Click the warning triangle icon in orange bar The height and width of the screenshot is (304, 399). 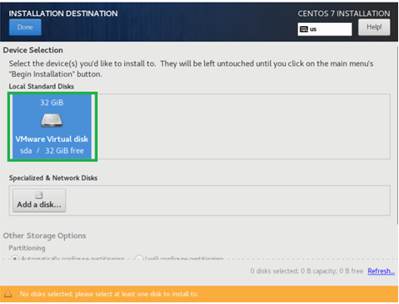coord(8,294)
